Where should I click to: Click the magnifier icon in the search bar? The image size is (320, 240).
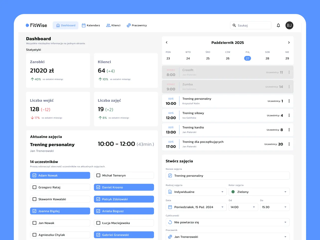234,25
